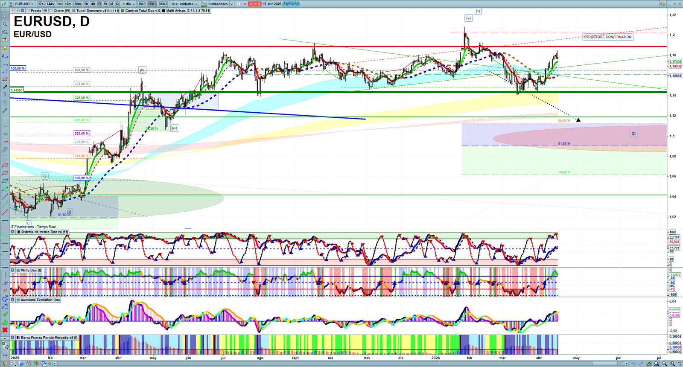Switch to the 4h timeframe

93,4
